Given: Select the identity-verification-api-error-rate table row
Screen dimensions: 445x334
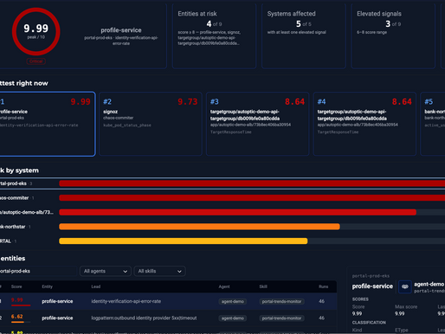Looking at the screenshot, I should (168, 301).
